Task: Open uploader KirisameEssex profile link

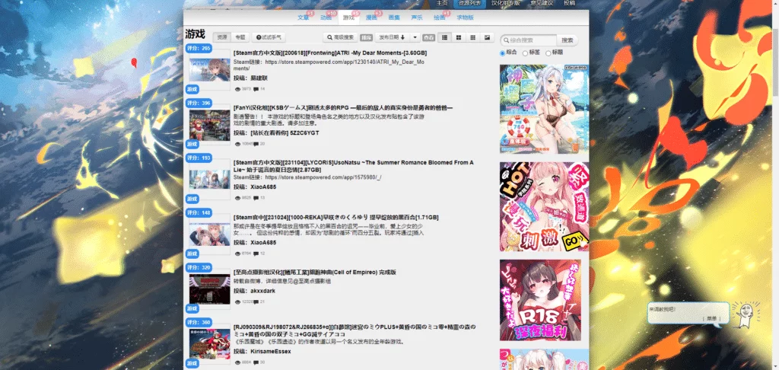Action: [x=270, y=351]
